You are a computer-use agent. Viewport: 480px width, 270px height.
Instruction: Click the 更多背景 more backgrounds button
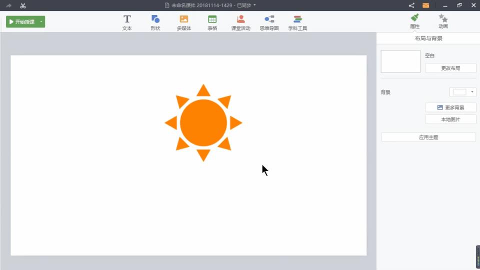450,107
